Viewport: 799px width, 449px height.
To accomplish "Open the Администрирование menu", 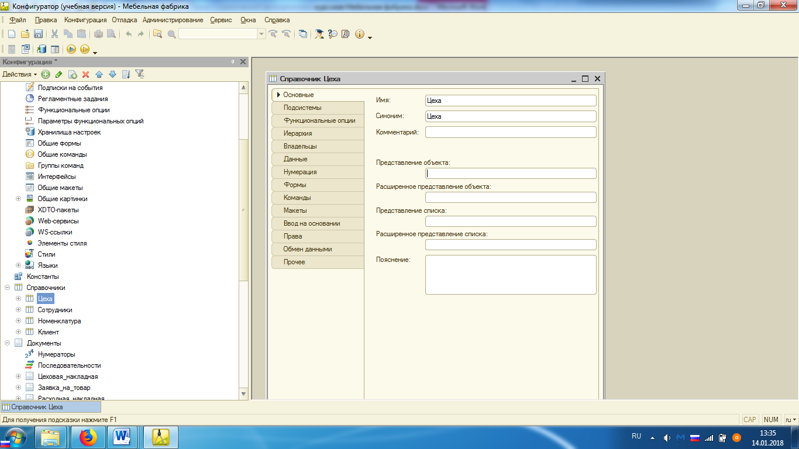I will [x=173, y=20].
